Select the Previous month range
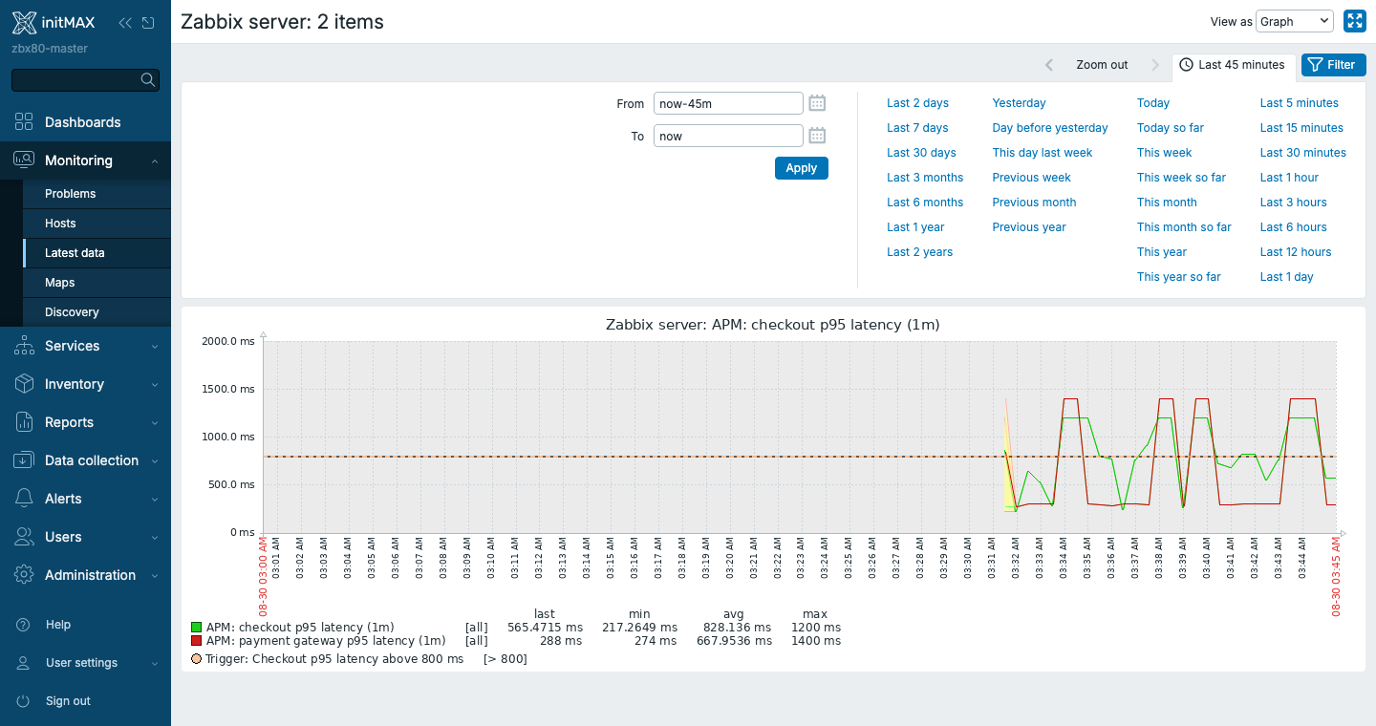Screen dimensions: 1376x726 point(1034,203)
